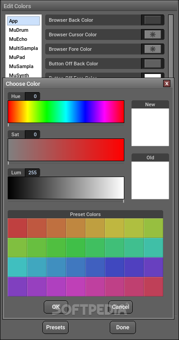Choose the fourth blue preset in third row

(x=76, y=267)
